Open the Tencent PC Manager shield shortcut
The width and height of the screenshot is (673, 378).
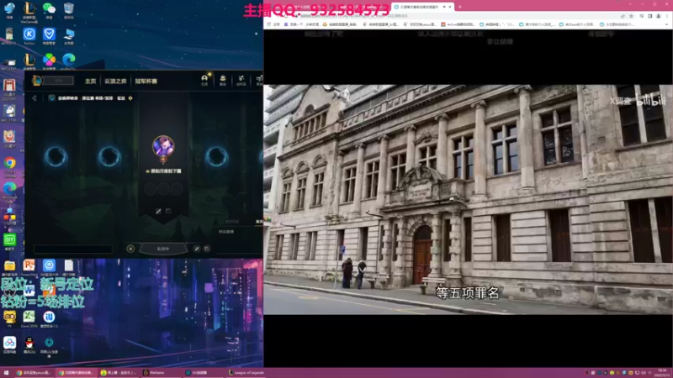click(49, 35)
